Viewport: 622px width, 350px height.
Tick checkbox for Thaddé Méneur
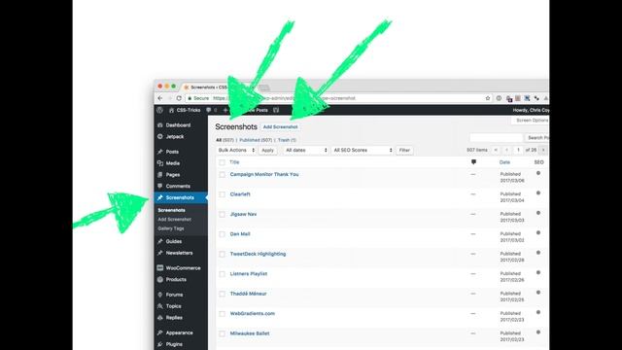tap(223, 294)
